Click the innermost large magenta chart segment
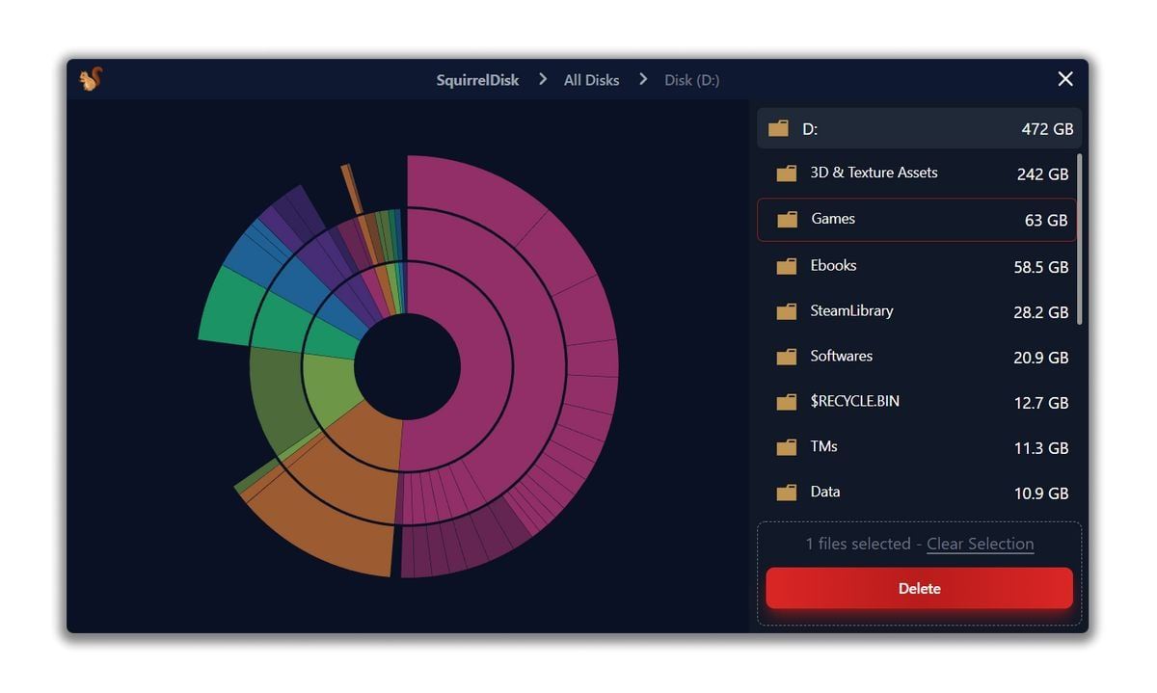Image resolution: width=1157 pixels, height=693 pixels. pos(487,366)
